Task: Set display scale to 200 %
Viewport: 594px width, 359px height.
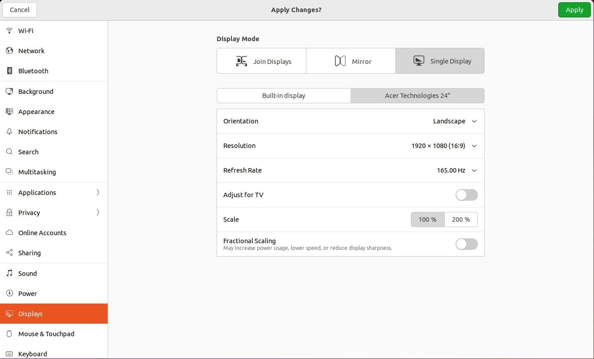Action: (x=461, y=220)
